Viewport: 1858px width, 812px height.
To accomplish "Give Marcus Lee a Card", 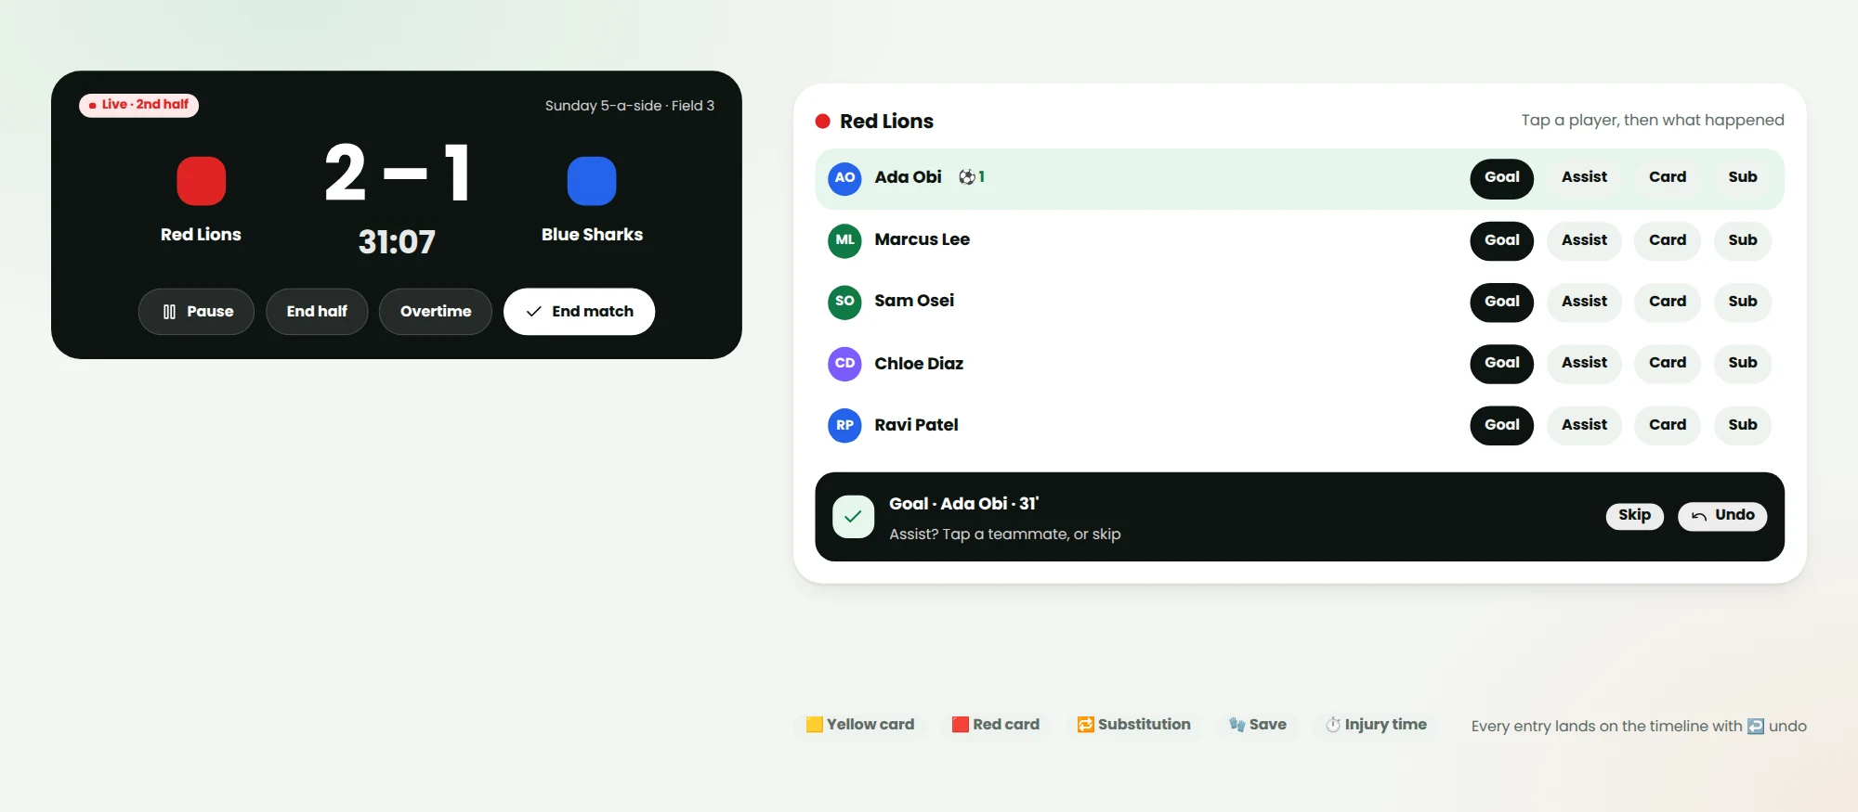I will point(1668,241).
